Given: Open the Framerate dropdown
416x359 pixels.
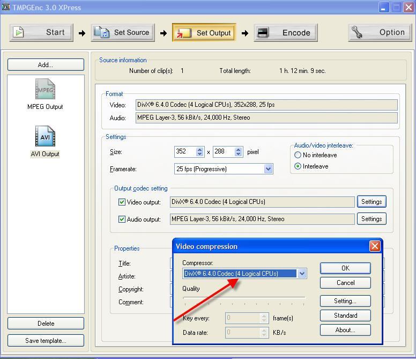Looking at the screenshot, I should coord(224,169).
